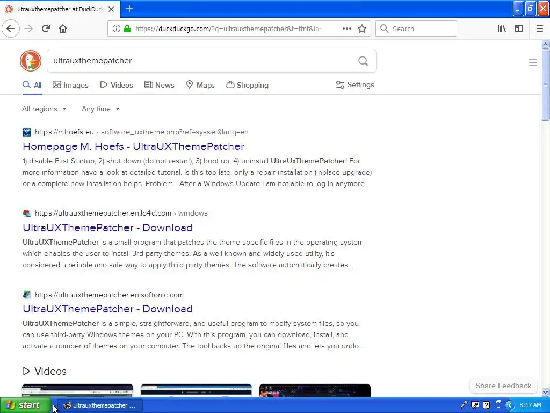The width and height of the screenshot is (550, 413).
Task: Submit search with the magnifier icon
Action: tap(363, 61)
